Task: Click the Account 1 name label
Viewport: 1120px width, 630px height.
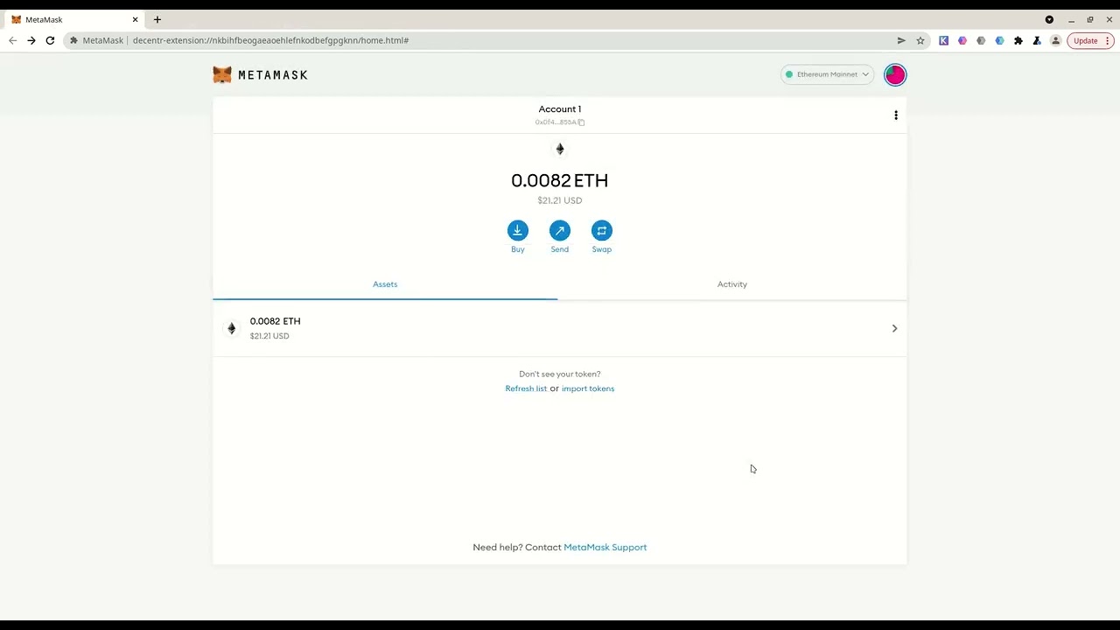Action: pyautogui.click(x=560, y=109)
